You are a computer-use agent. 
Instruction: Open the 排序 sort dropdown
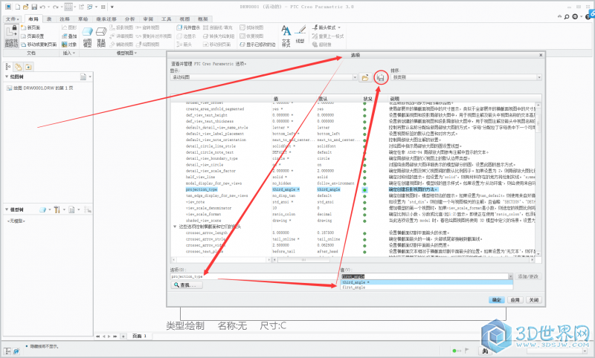[538, 77]
